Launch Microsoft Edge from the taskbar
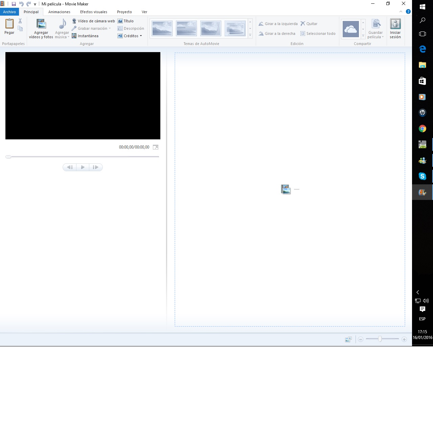The image size is (433, 433). [x=423, y=49]
